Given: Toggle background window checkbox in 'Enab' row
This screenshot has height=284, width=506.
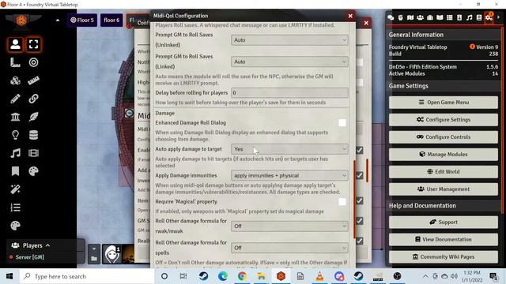Looking at the screenshot, I should (x=360, y=150).
